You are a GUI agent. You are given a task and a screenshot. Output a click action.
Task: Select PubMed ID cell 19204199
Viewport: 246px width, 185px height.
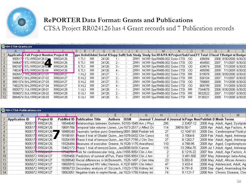coord(66,140)
